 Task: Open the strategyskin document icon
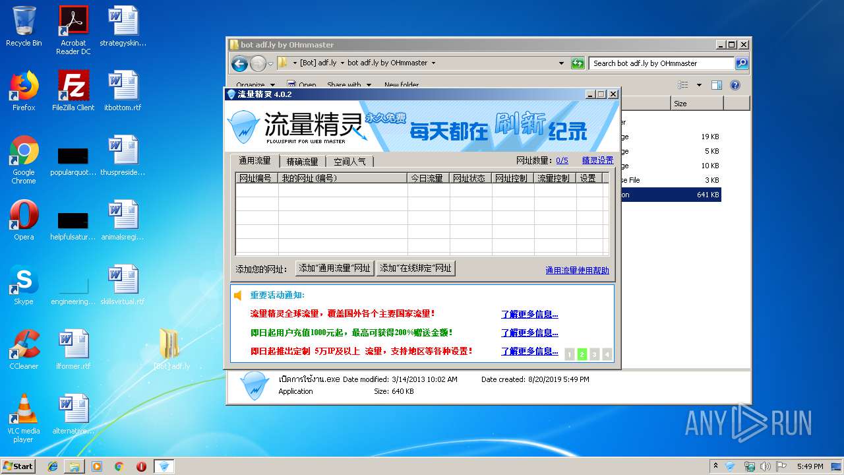click(123, 26)
